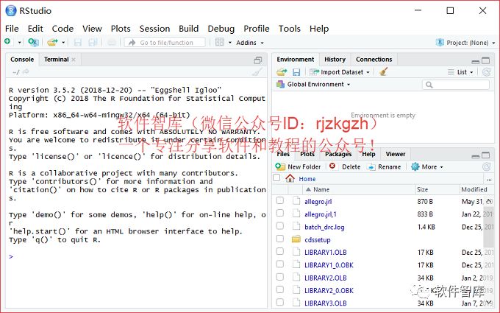Open the Plots menu
This screenshot has height=313, width=500.
(x=121, y=29)
